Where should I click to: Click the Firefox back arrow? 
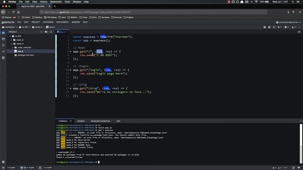(3, 12)
